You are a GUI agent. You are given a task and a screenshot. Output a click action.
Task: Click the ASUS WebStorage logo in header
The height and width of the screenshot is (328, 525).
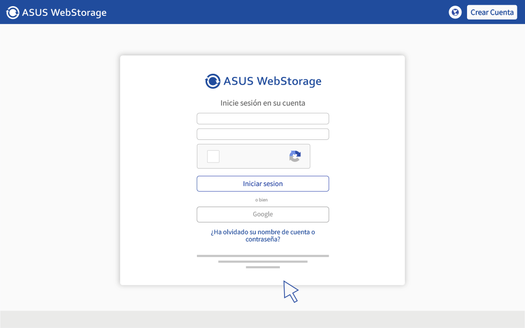click(56, 12)
